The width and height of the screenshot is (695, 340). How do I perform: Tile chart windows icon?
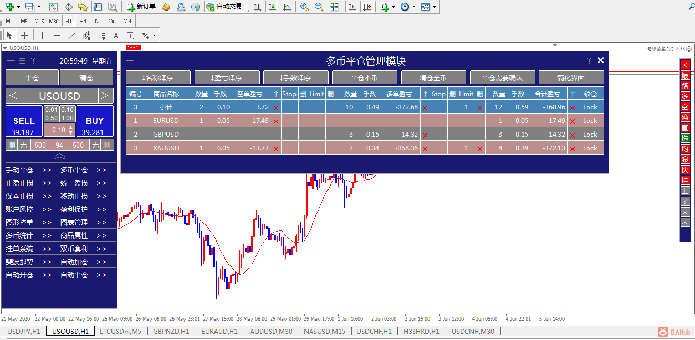[x=334, y=7]
